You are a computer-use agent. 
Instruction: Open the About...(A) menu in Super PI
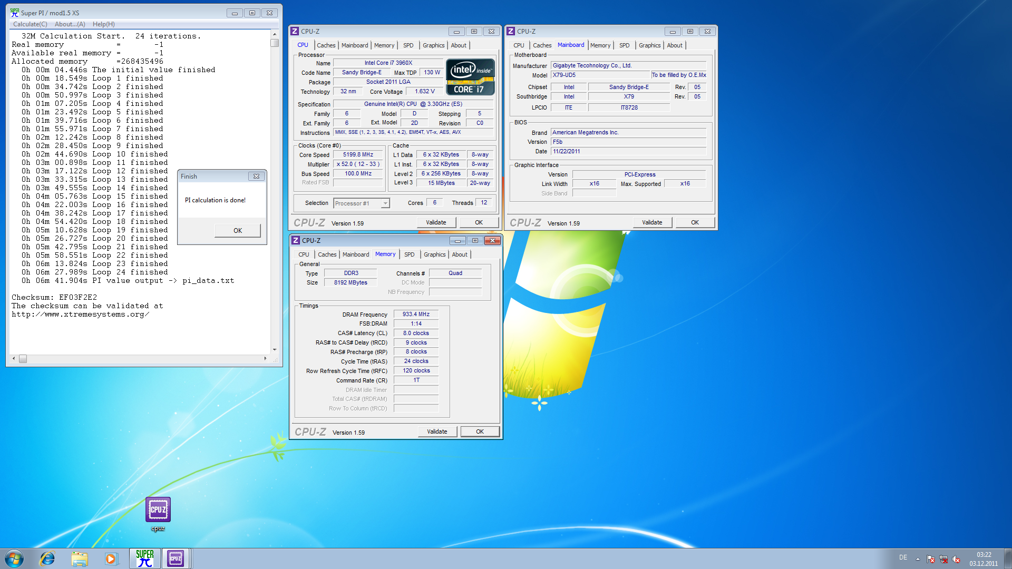pos(70,24)
